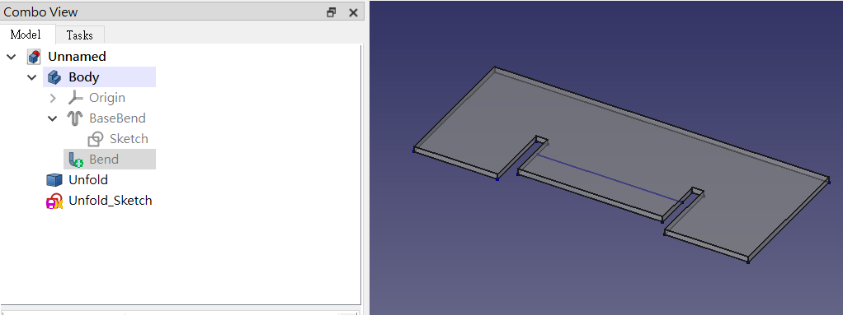Click the BaseBend sheet metal icon
This screenshot has width=843, height=315.
click(75, 118)
